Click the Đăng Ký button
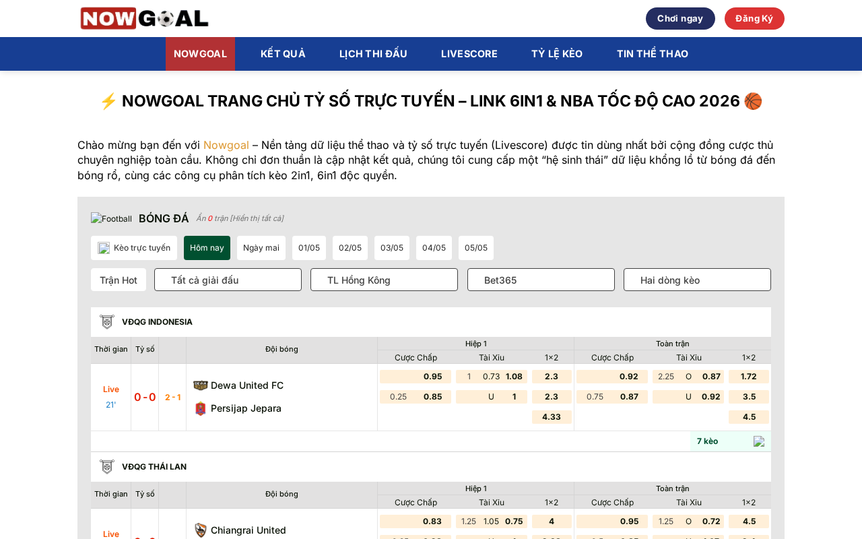Viewport: 862px width, 539px height. tap(754, 19)
